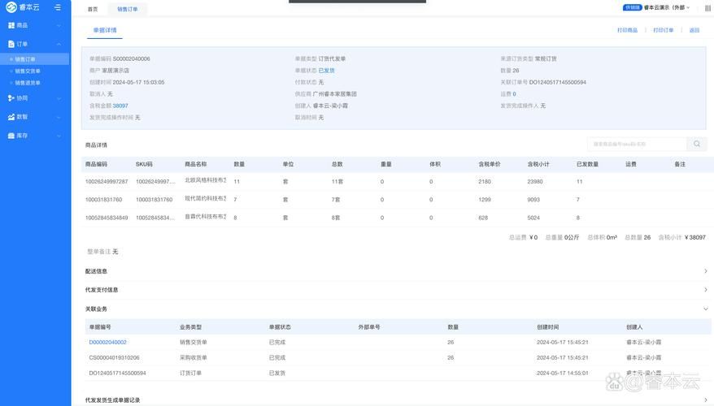
Task: Click subtotal value 23980
Action: pyautogui.click(x=535, y=181)
